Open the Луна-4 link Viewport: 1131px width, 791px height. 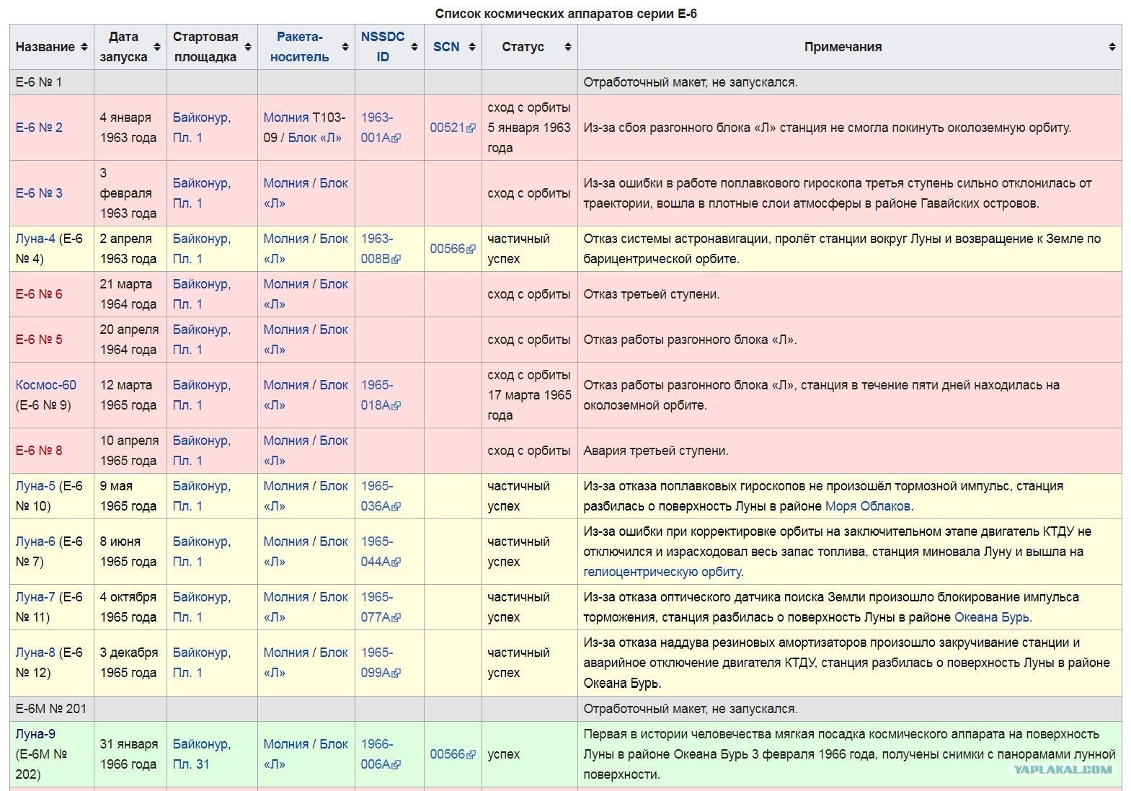pos(35,239)
